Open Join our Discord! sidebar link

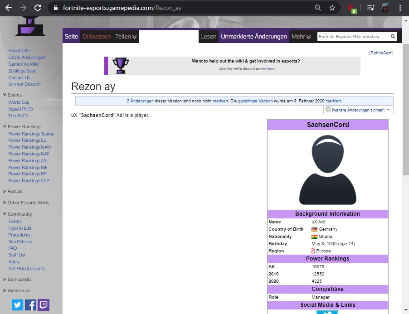(x=24, y=84)
